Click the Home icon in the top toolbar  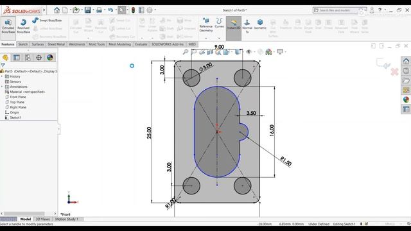pos(57,10)
